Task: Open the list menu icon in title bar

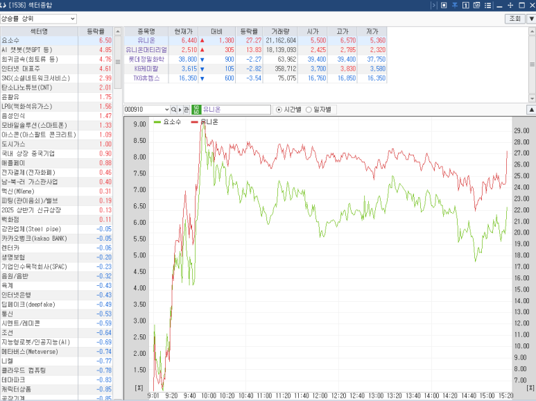Action: (487, 5)
